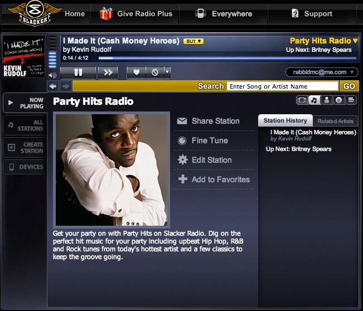The height and width of the screenshot is (311, 363).
Task: Click the Share Station link
Action: tap(216, 121)
